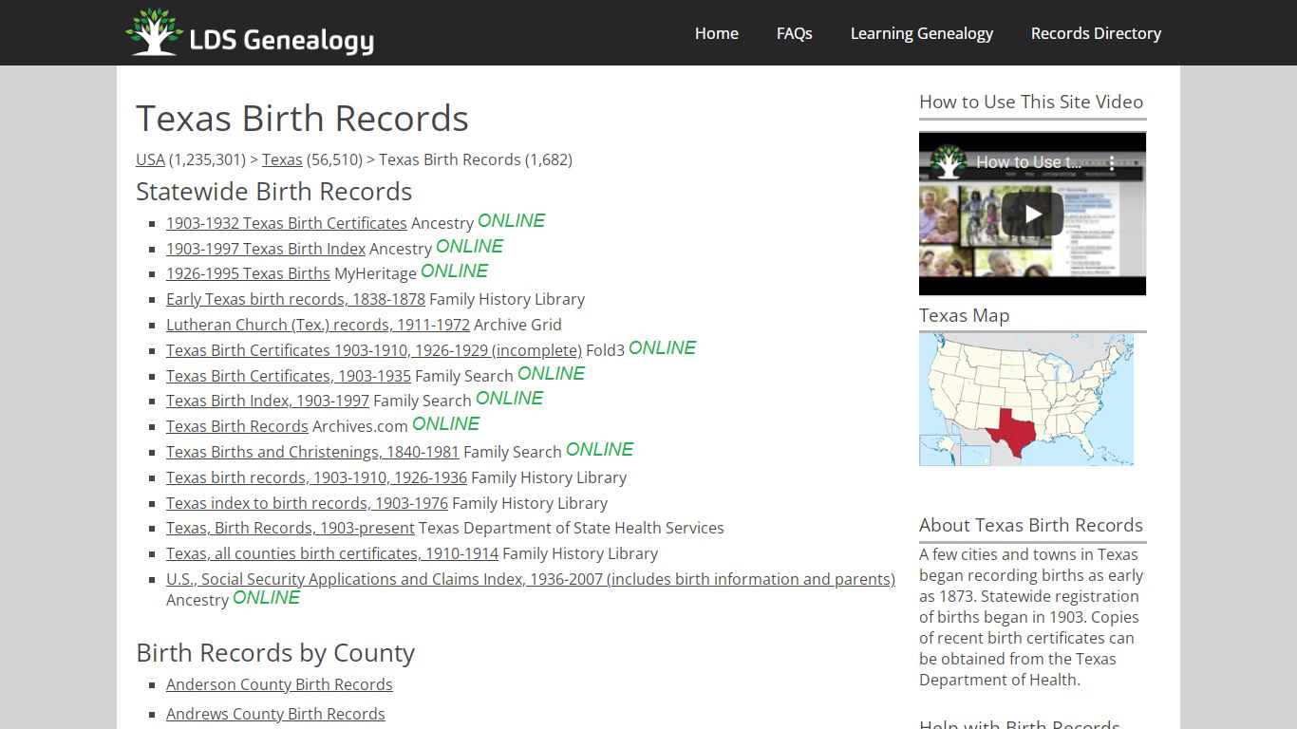The height and width of the screenshot is (729, 1297).
Task: Open Lutheran Church (Tex.) records link
Action: coord(318,325)
